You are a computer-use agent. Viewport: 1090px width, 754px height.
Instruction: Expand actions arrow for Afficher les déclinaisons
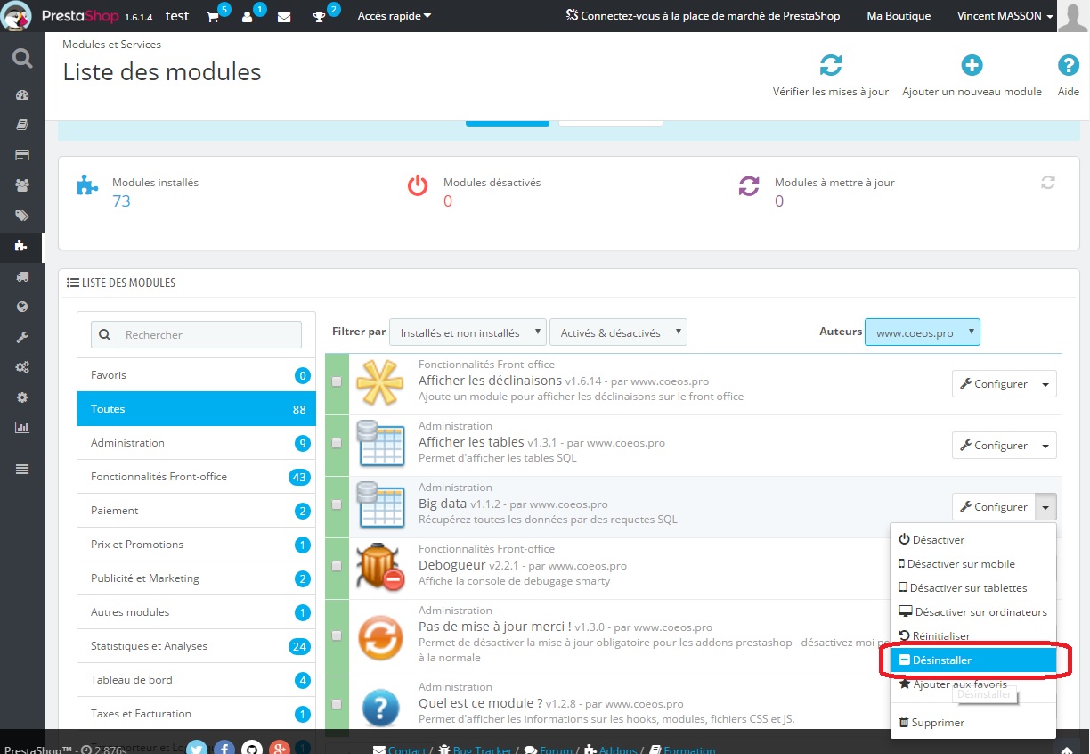(1045, 384)
